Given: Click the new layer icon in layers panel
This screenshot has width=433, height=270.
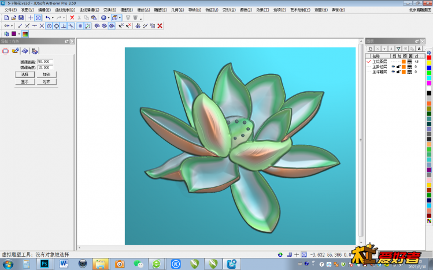Looking at the screenshot, I should point(371,49).
